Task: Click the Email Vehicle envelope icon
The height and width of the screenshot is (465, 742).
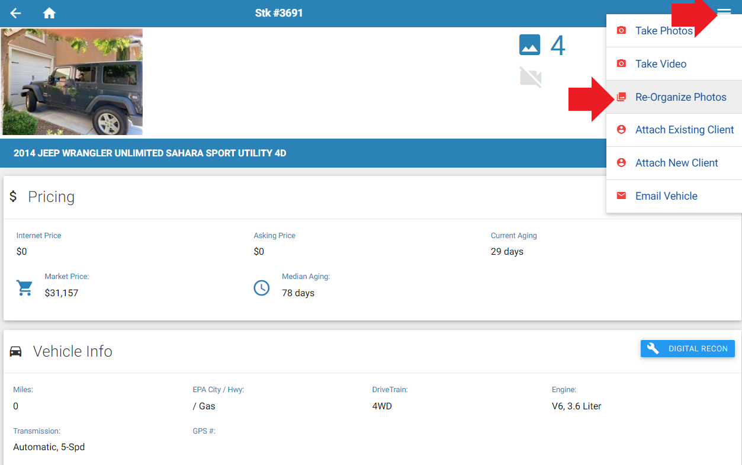Action: [621, 195]
